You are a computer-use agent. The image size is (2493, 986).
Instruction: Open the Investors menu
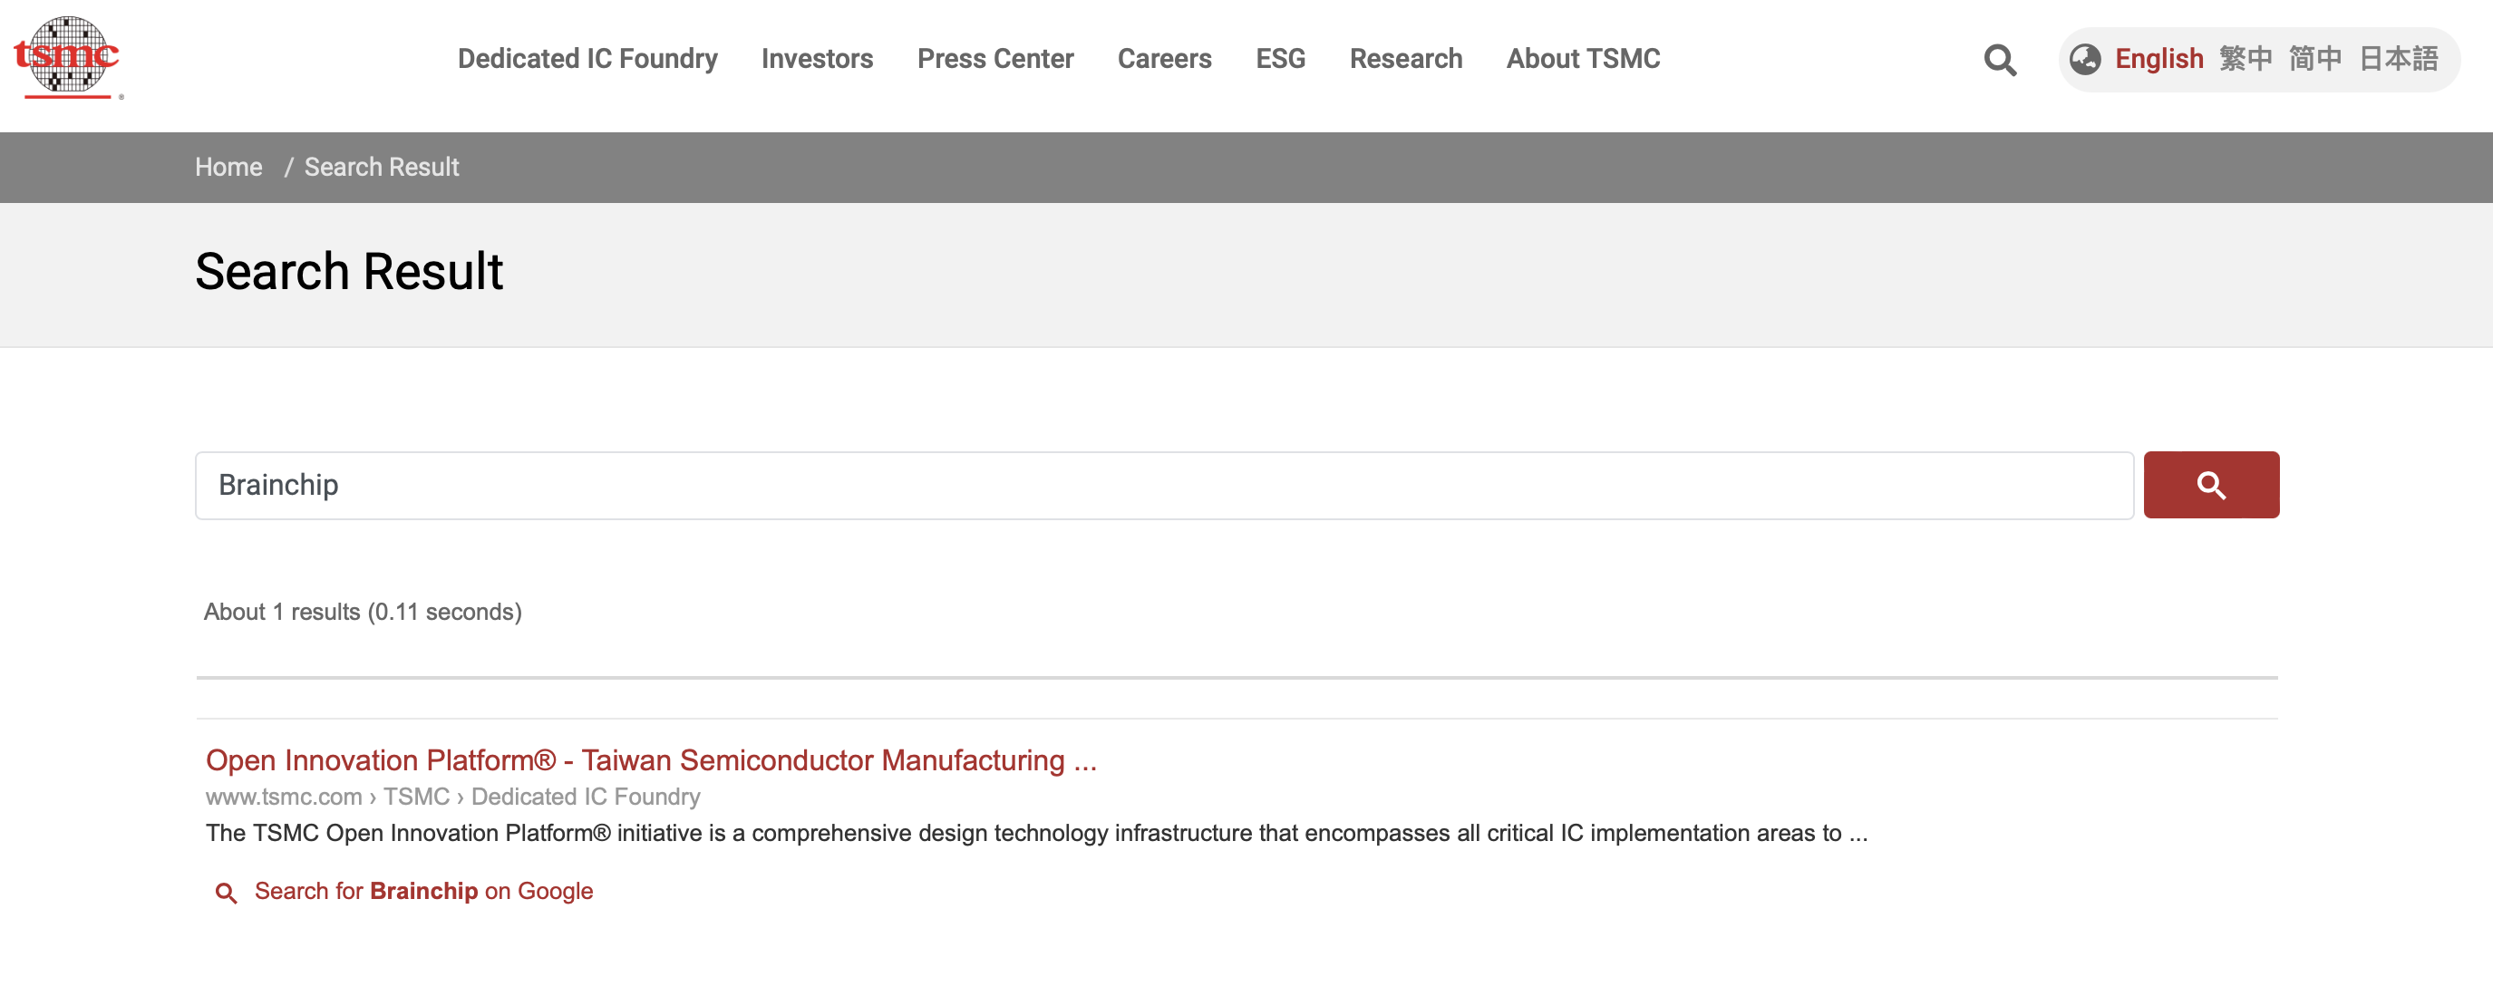coord(817,59)
